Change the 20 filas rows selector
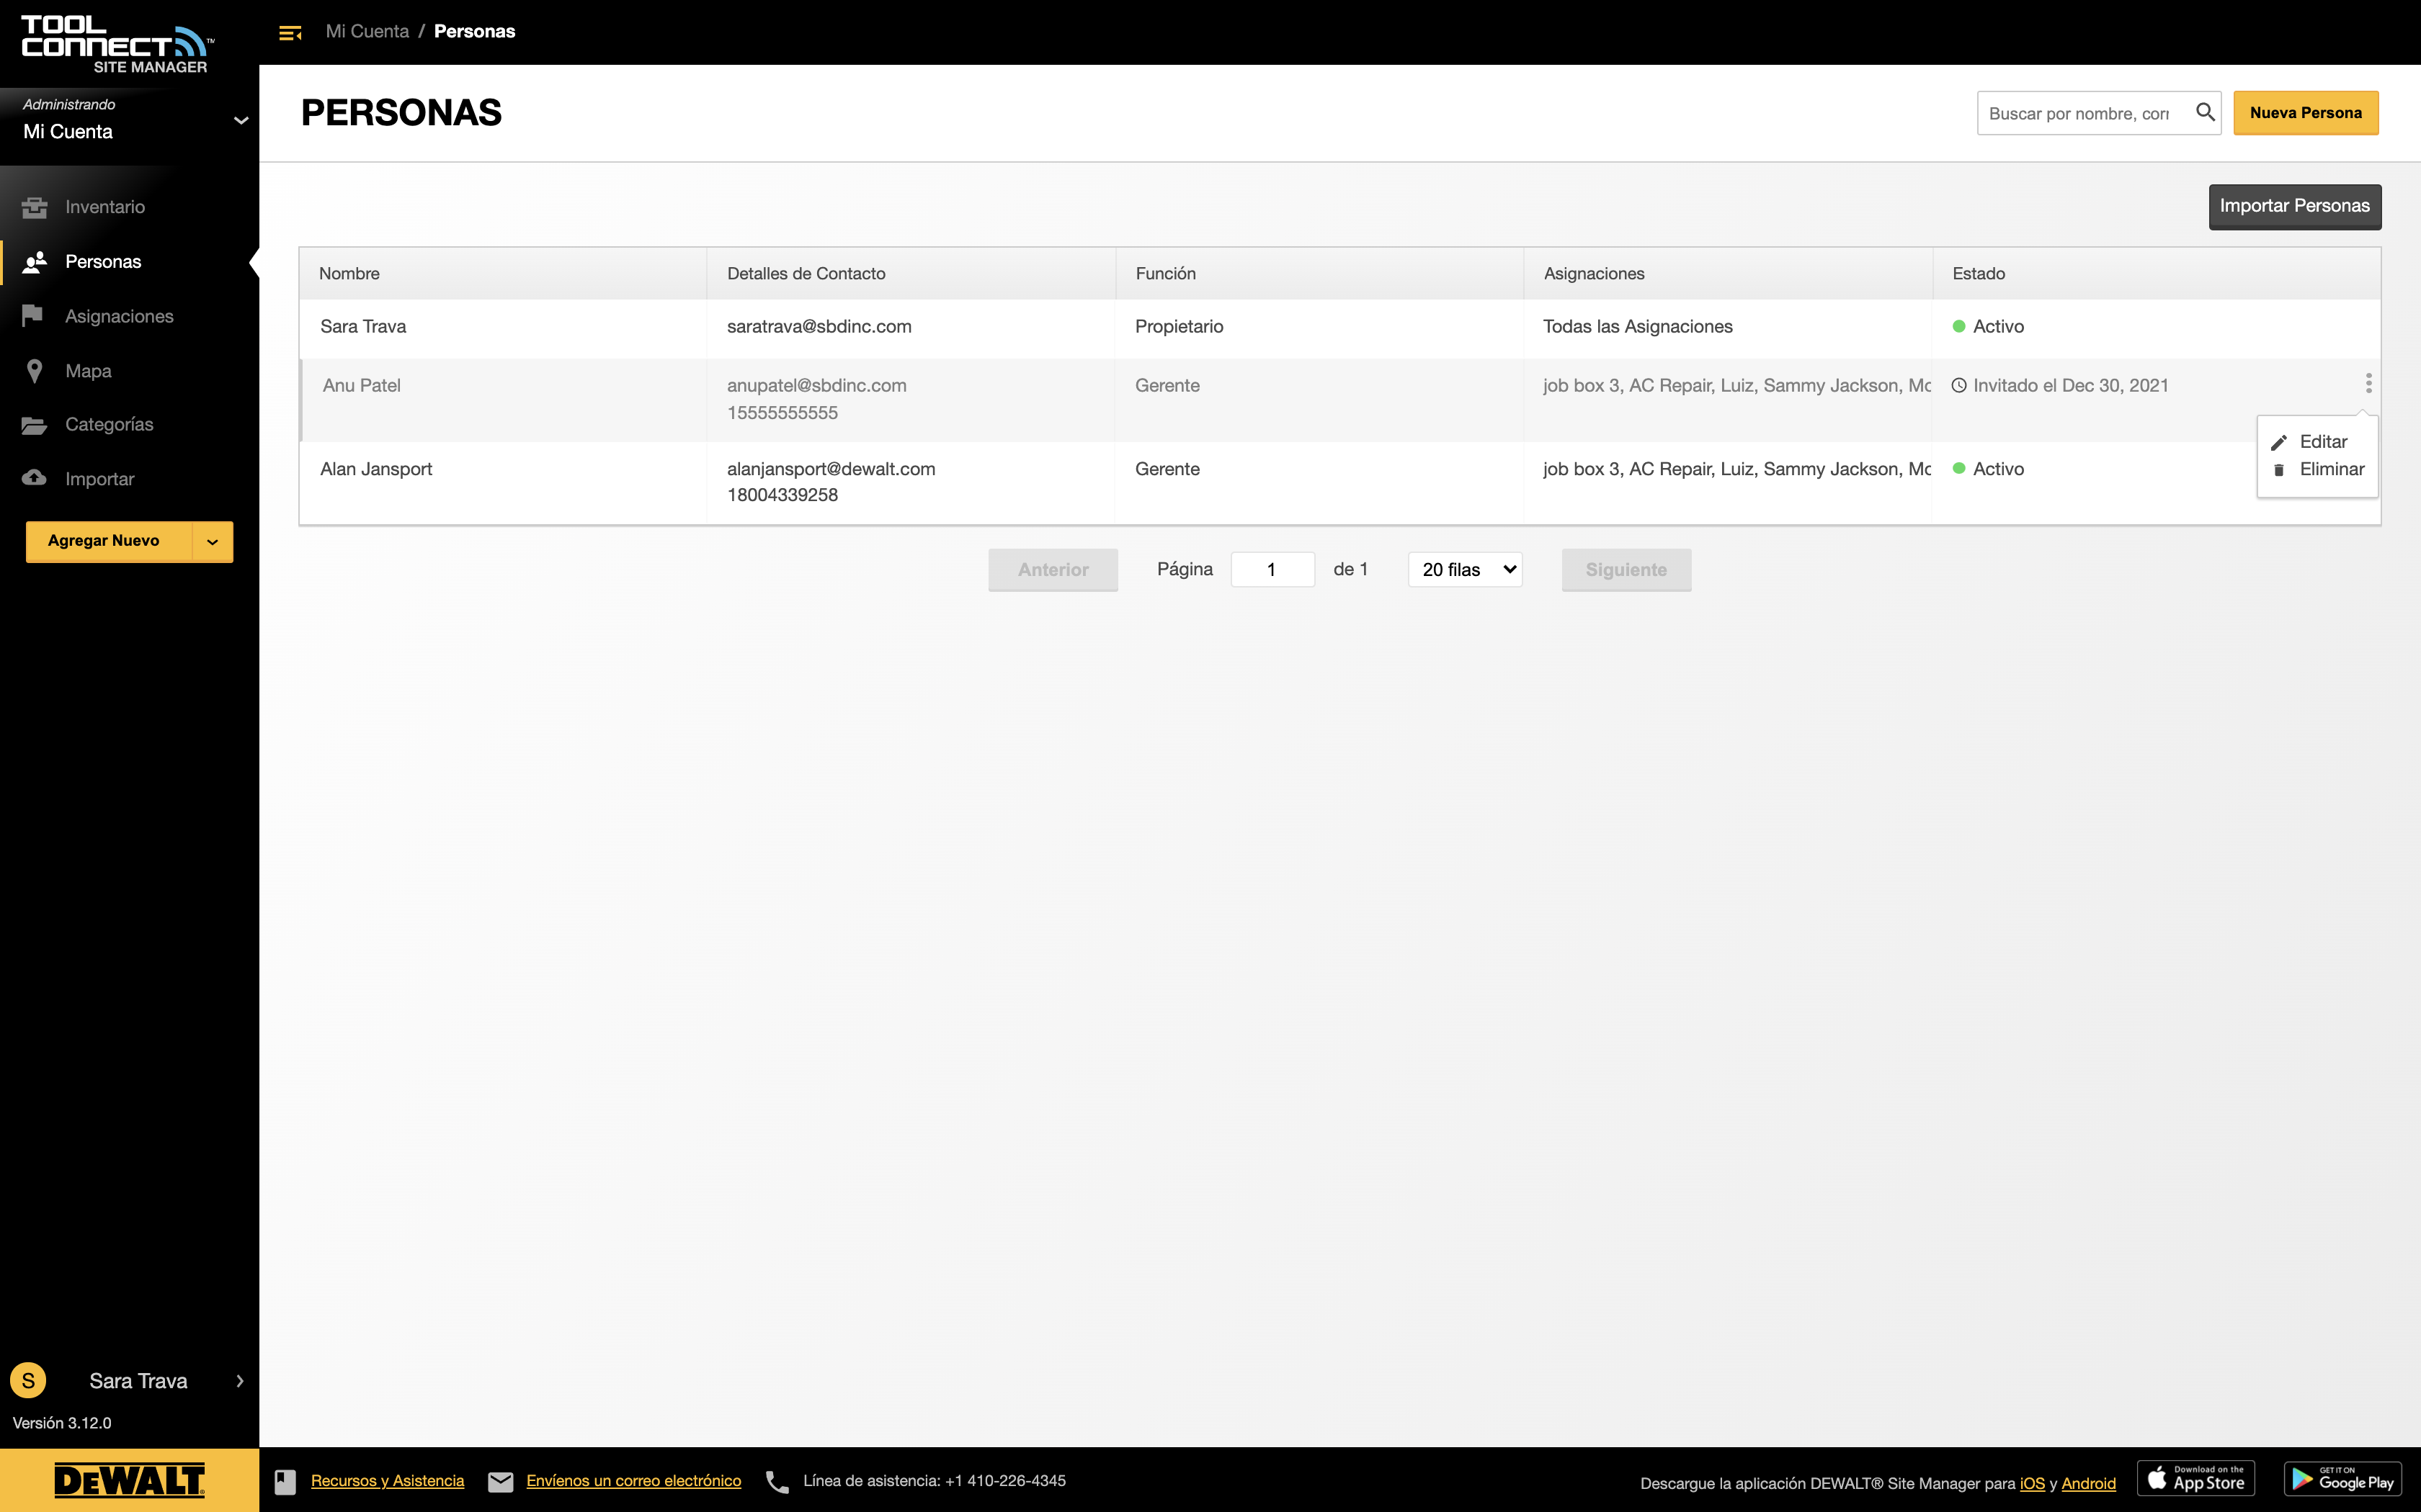2421x1512 pixels. (x=1465, y=569)
